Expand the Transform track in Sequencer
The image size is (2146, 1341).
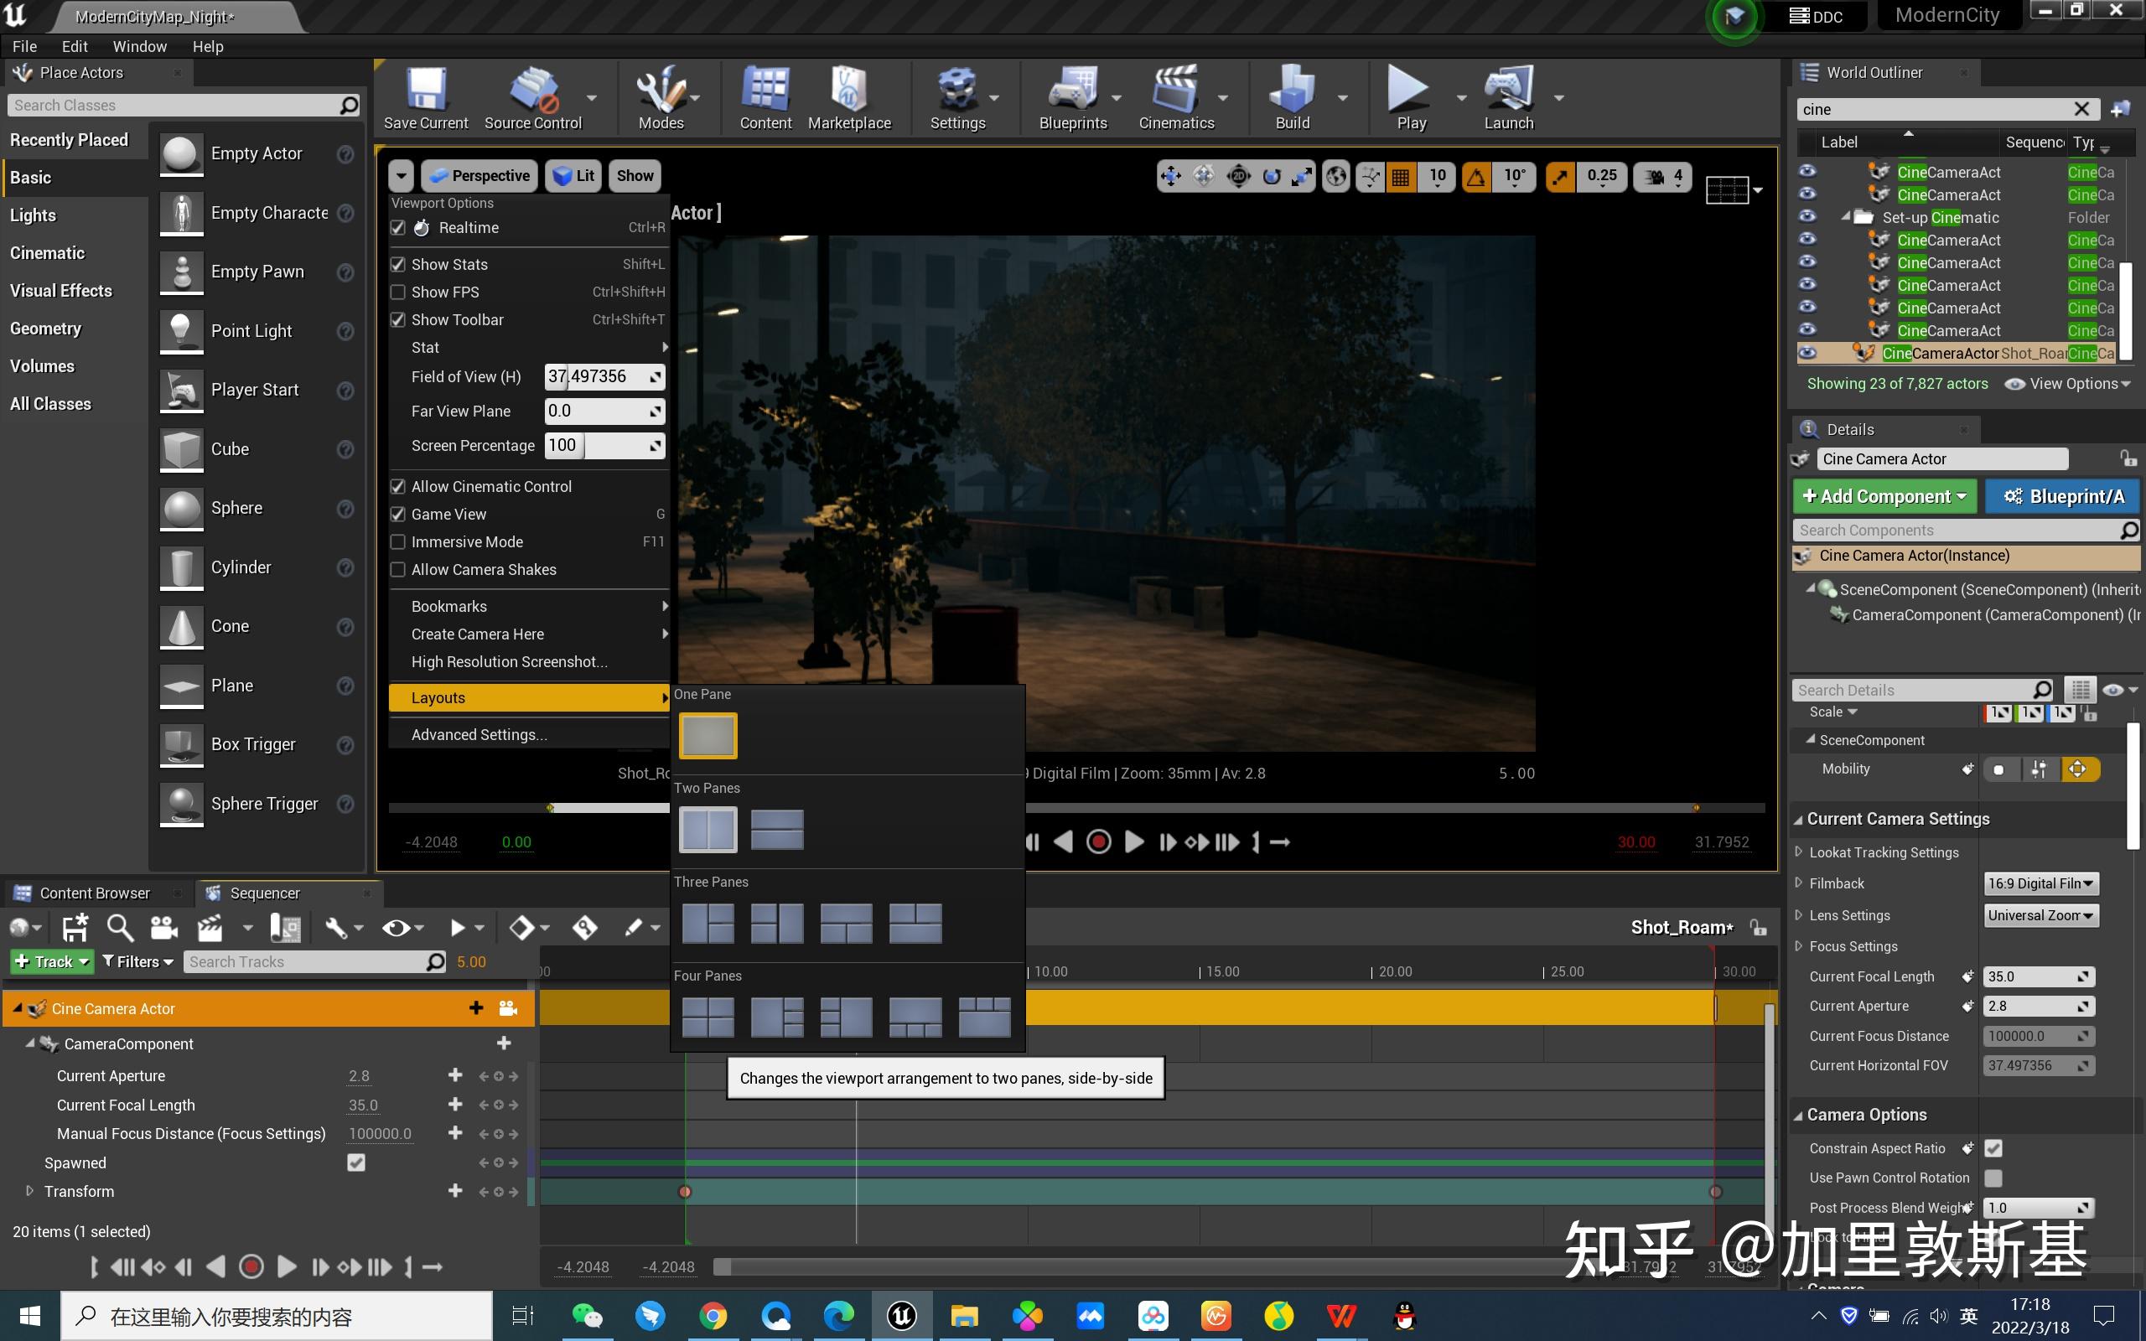tap(29, 1191)
